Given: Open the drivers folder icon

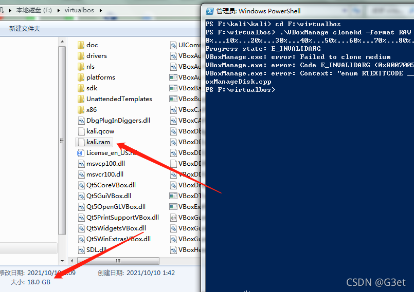Looking at the screenshot, I should (x=81, y=56).
